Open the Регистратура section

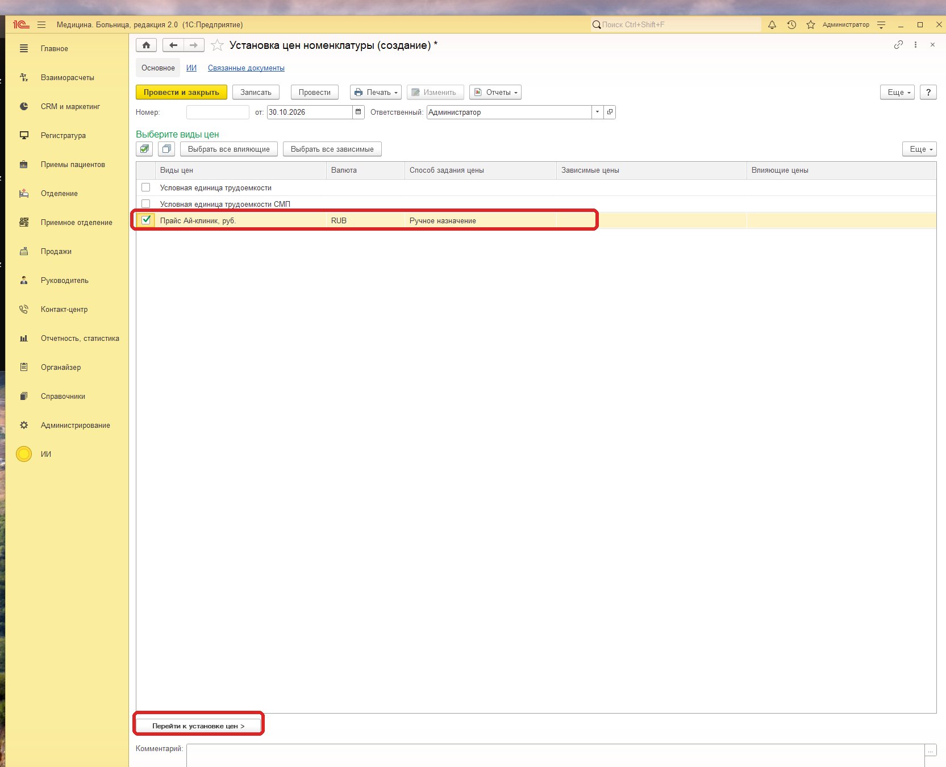pos(63,135)
